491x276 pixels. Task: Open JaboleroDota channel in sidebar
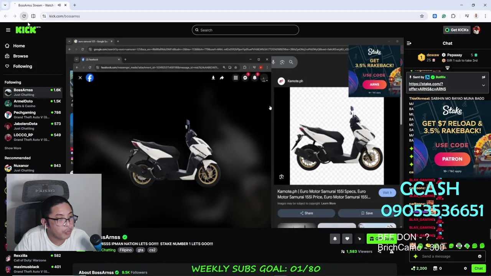tap(33, 126)
